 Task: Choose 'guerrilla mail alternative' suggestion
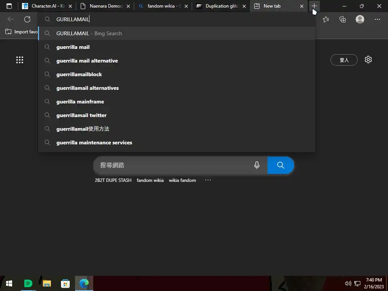[x=177, y=61]
